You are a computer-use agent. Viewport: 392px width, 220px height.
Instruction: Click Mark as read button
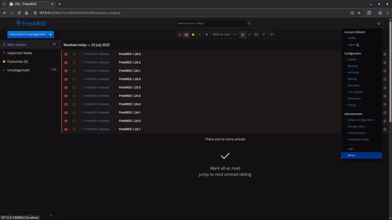(x=221, y=35)
